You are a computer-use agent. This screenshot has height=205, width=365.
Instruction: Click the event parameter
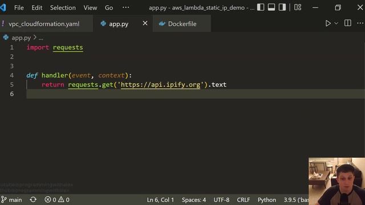point(81,75)
